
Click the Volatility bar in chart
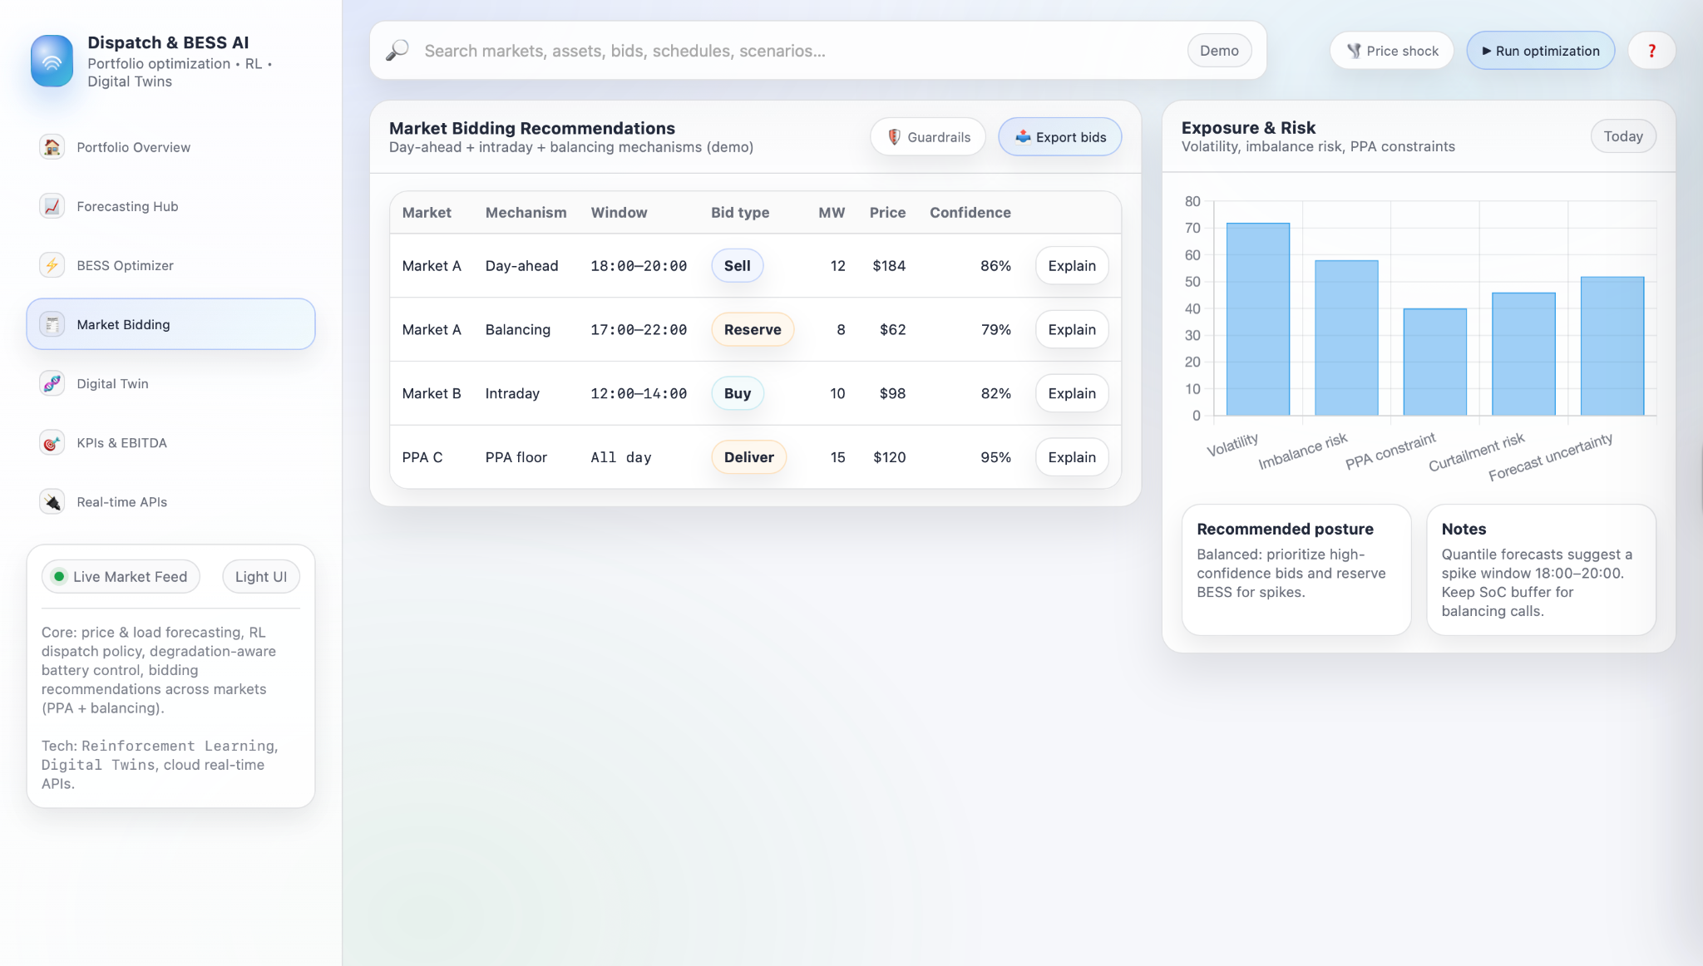(x=1257, y=319)
